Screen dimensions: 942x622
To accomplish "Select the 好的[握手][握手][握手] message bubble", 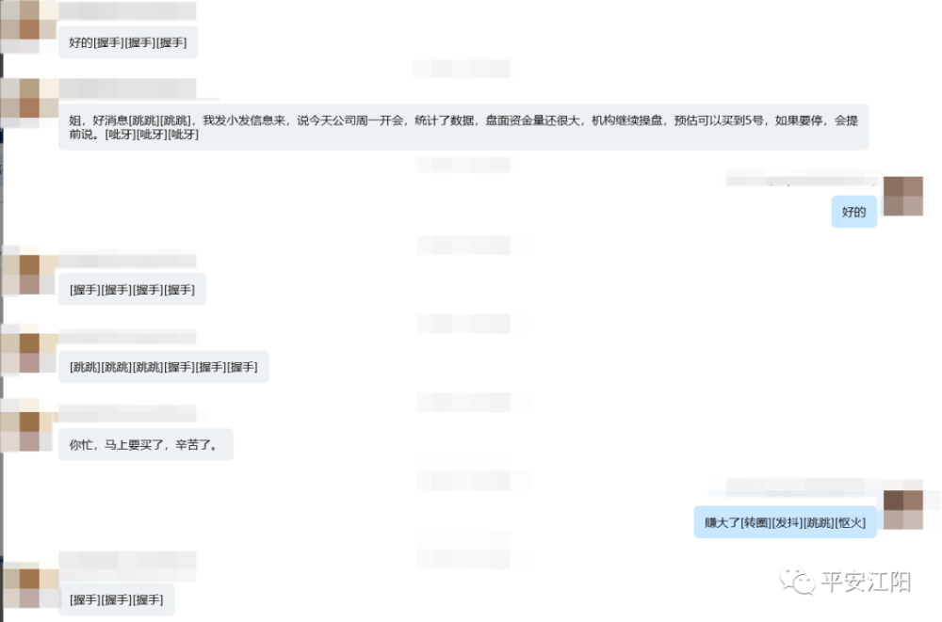I will [128, 42].
